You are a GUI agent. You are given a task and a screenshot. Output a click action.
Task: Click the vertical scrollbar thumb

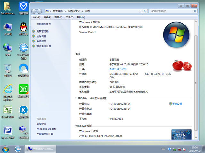point(196,83)
